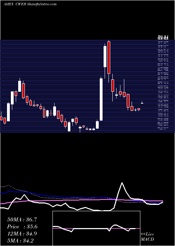
Task: Click the AMEX CWEB chart title text
Action: (30, 4)
